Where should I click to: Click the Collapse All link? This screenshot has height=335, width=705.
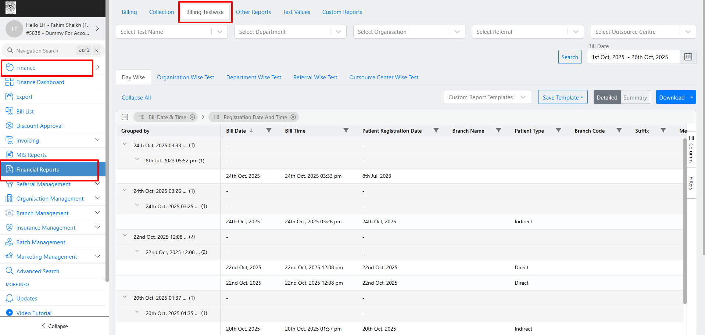coord(136,98)
